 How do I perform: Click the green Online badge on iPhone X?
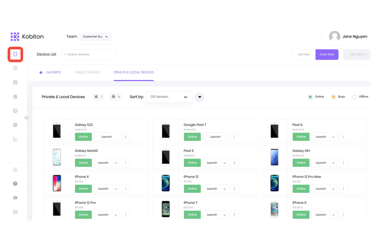[83, 188]
